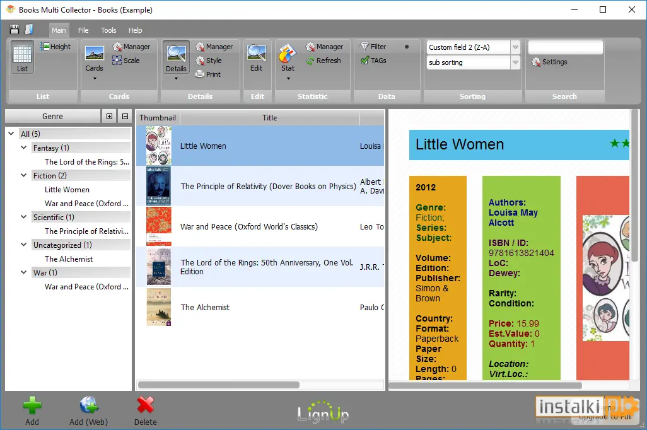Image resolution: width=647 pixels, height=430 pixels.
Task: Toggle the TAGs checkmark option
Action: 373,61
